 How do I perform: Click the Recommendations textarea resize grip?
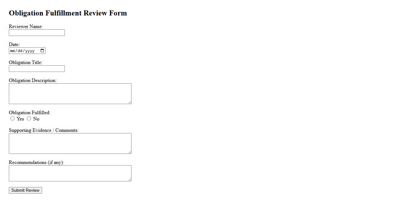point(130,179)
